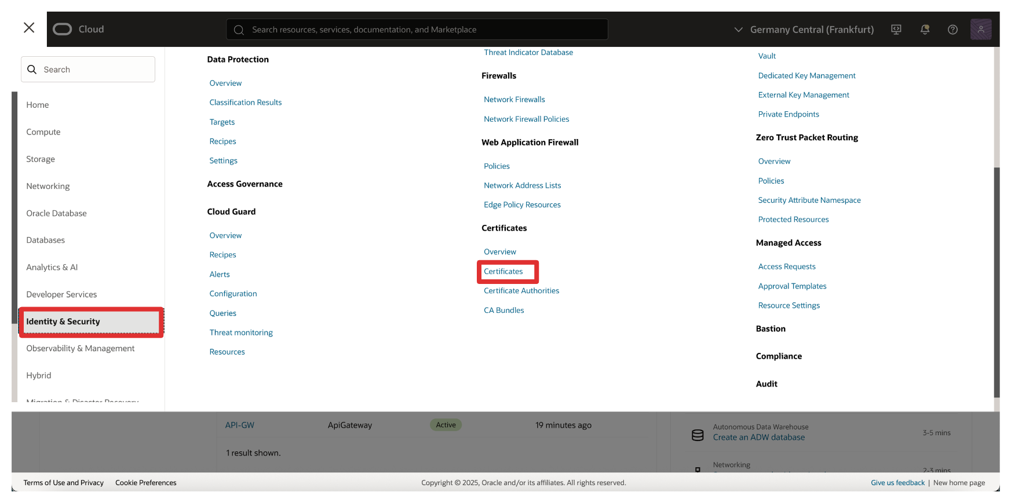Click the Autonomous Data Warehouse database icon
Viewport: 1011px width, 503px height.
(698, 435)
